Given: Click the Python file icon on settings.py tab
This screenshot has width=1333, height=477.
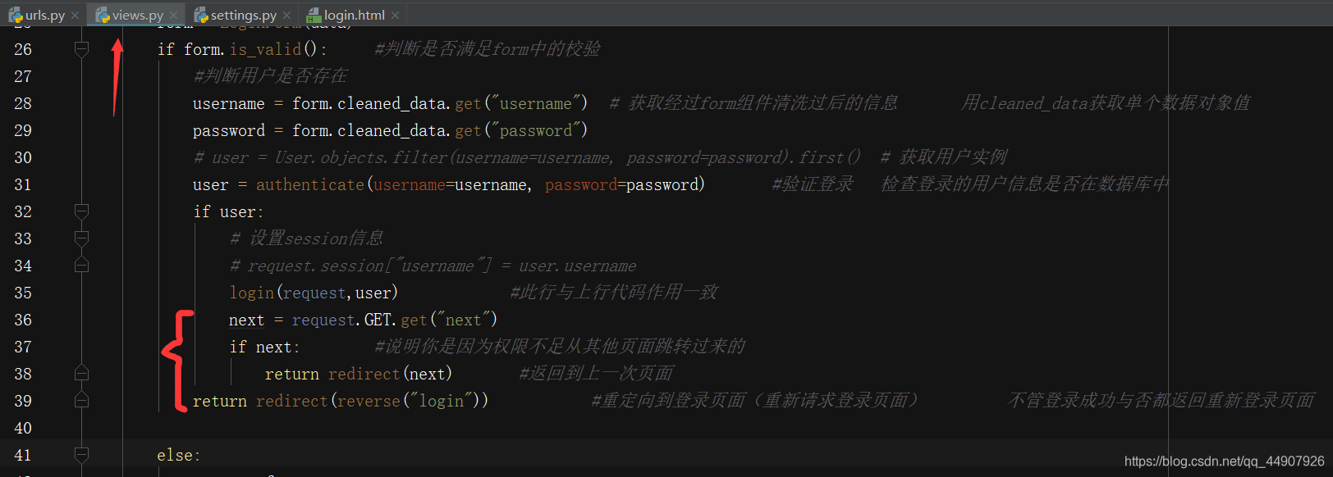Looking at the screenshot, I should [x=200, y=15].
